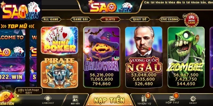Open the Zombie slot game card
Viewport: 213px width, 106px height.
pos(186,57)
